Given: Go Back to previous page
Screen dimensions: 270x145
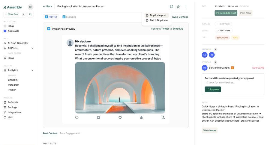Looking at the screenshot, I should pos(47,6).
